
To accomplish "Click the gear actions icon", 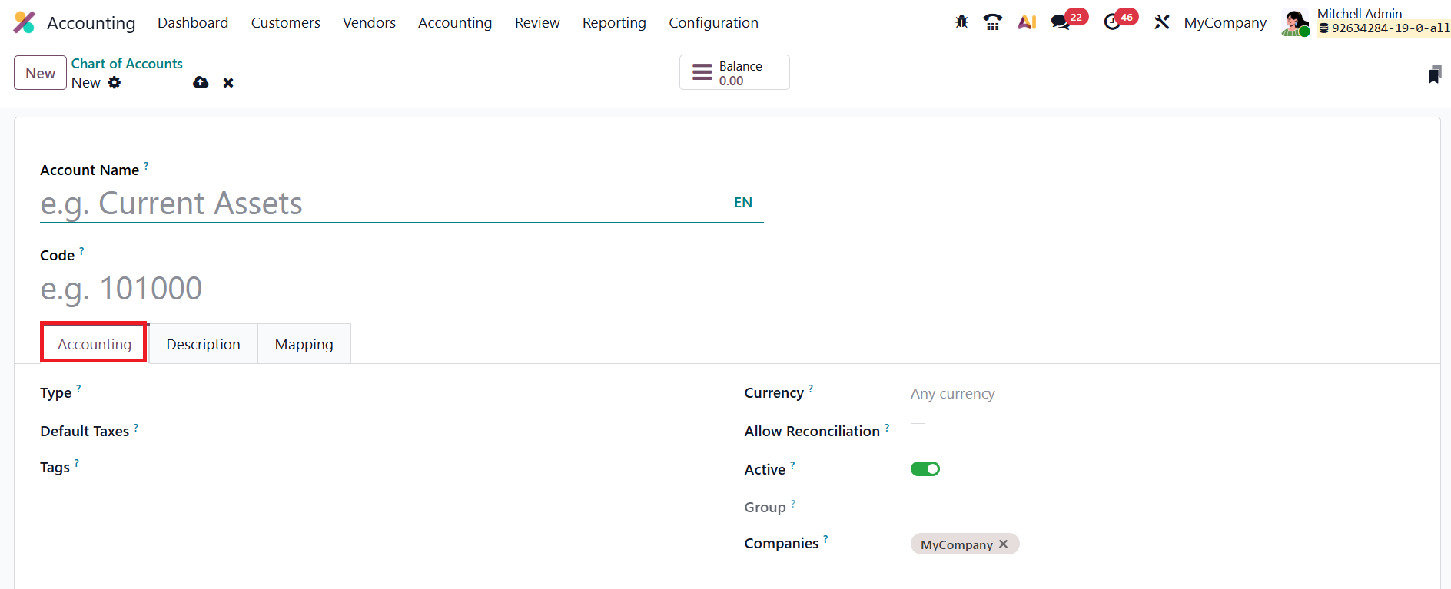I will (115, 82).
